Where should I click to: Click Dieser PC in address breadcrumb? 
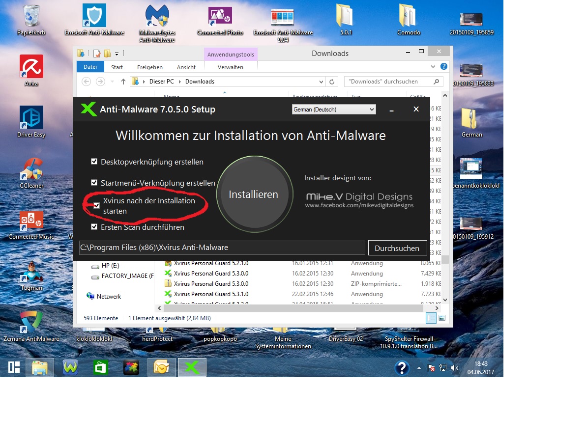click(161, 82)
